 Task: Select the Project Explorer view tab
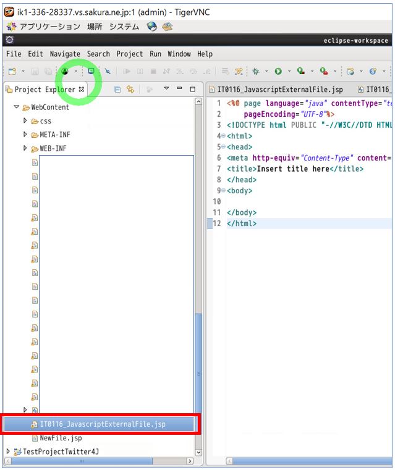(x=45, y=90)
